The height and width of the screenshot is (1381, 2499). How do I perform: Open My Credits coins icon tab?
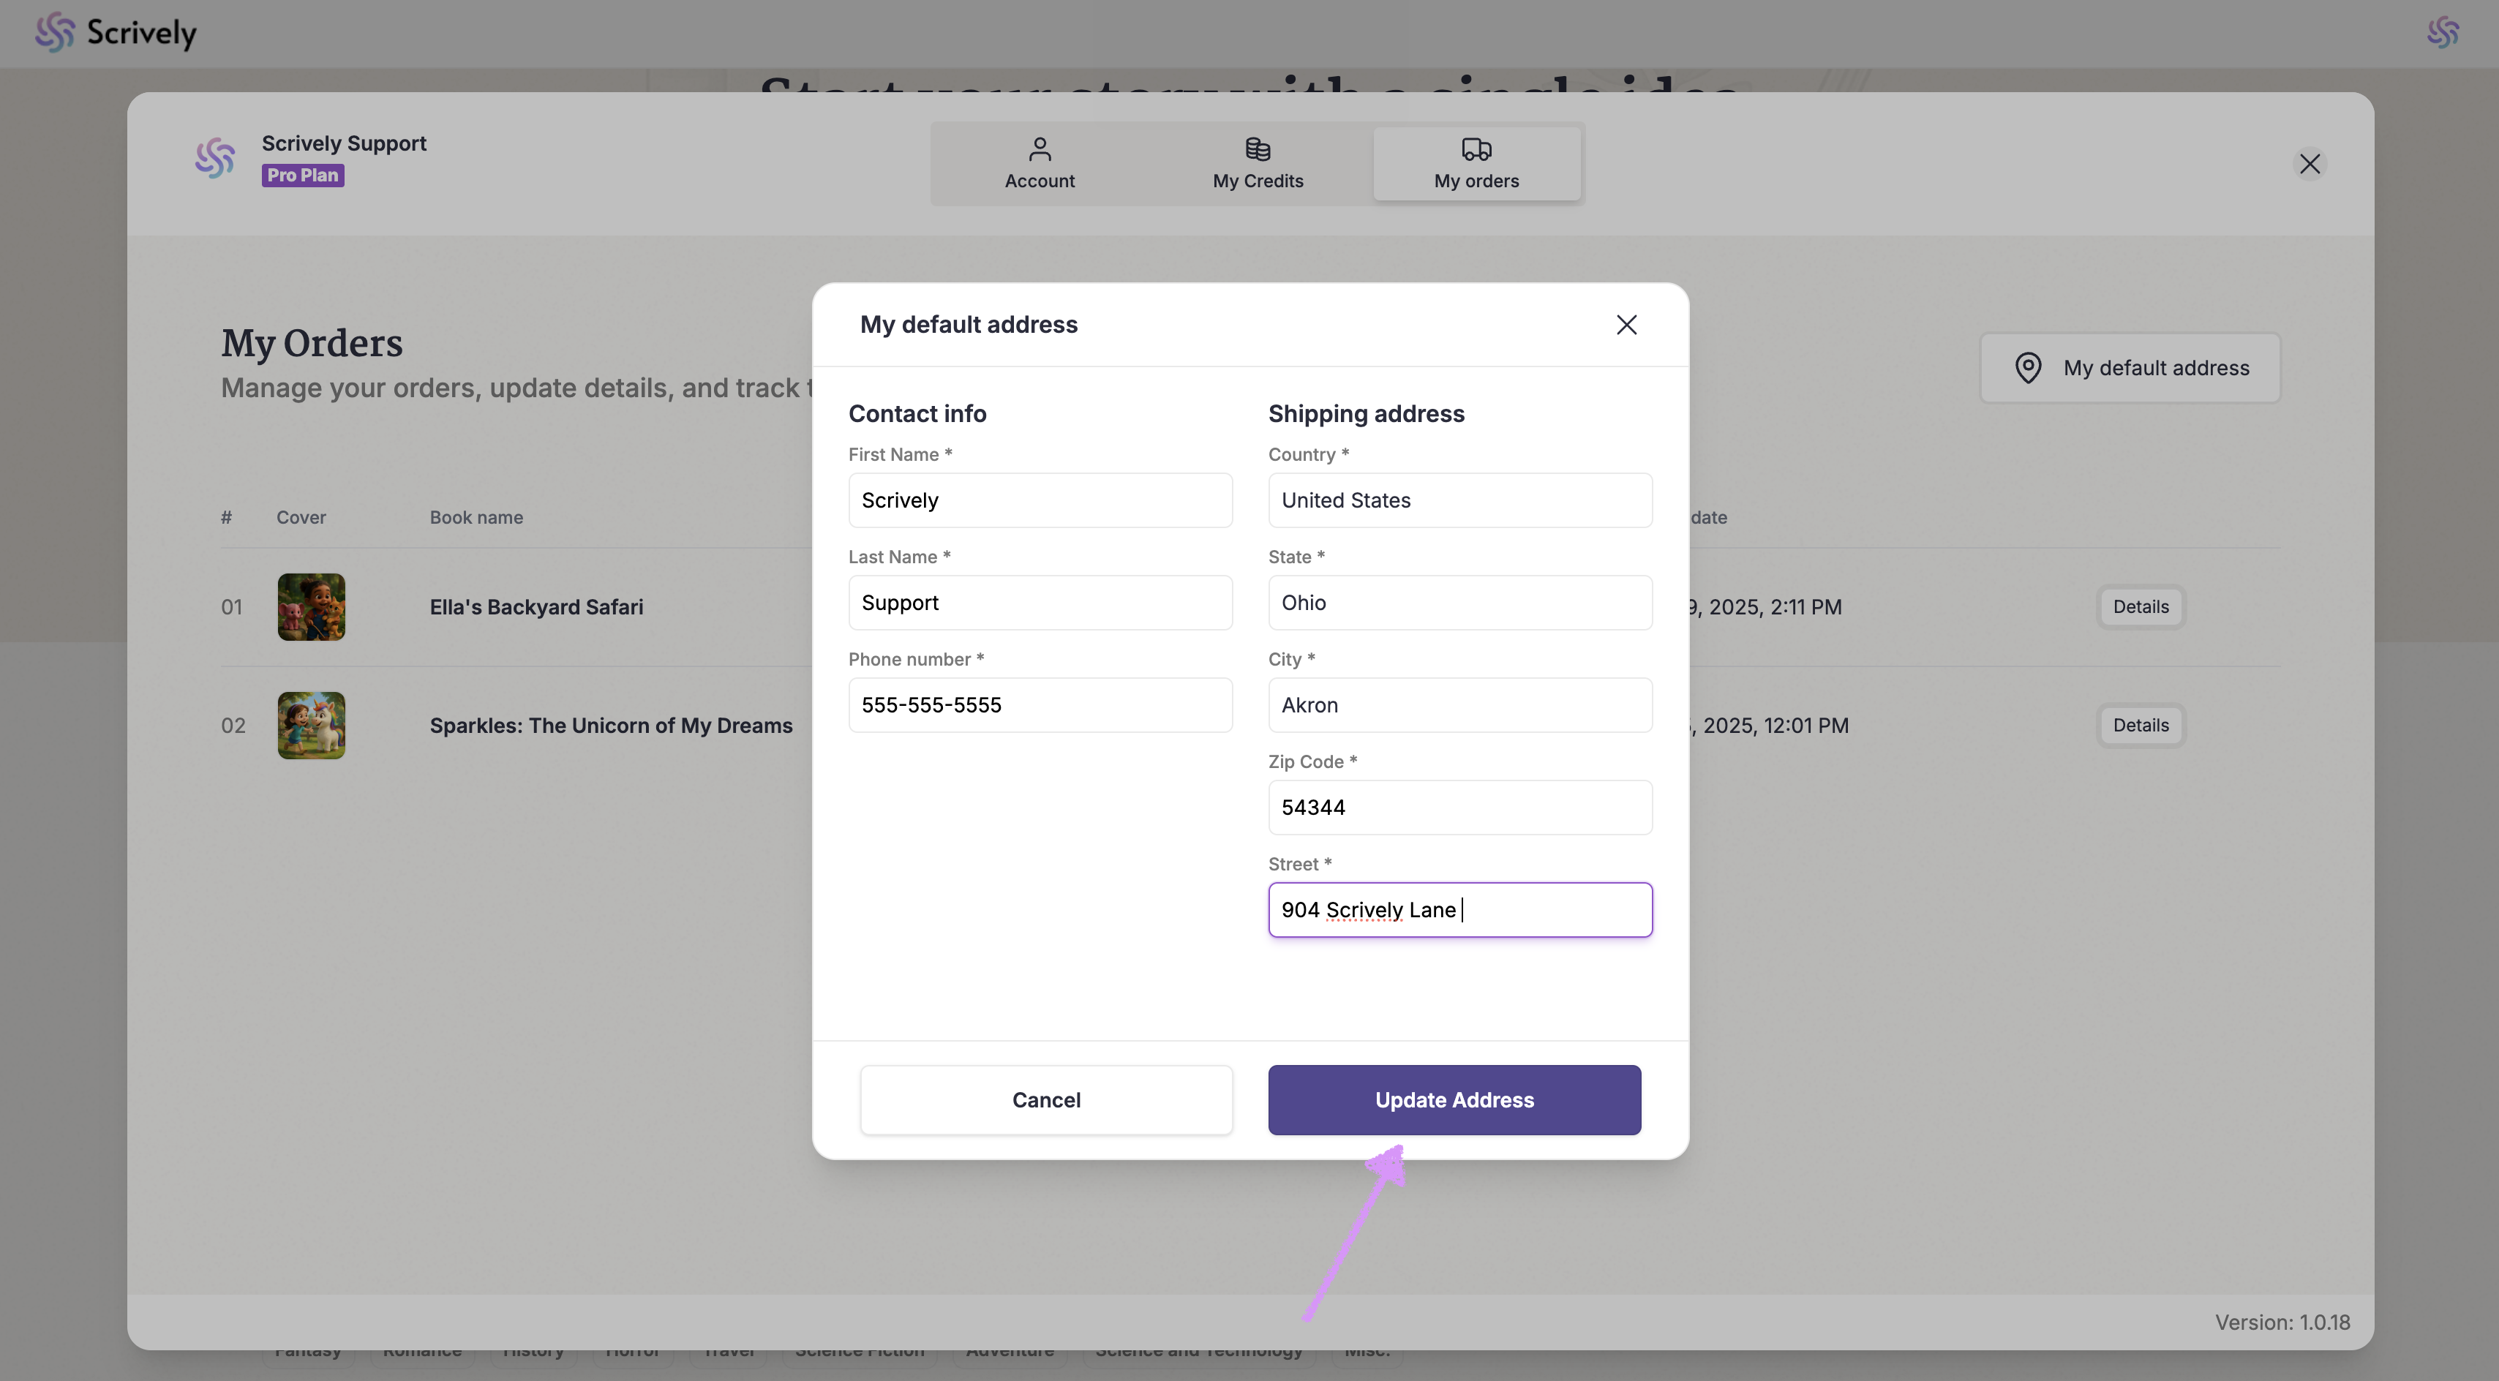pyautogui.click(x=1258, y=163)
